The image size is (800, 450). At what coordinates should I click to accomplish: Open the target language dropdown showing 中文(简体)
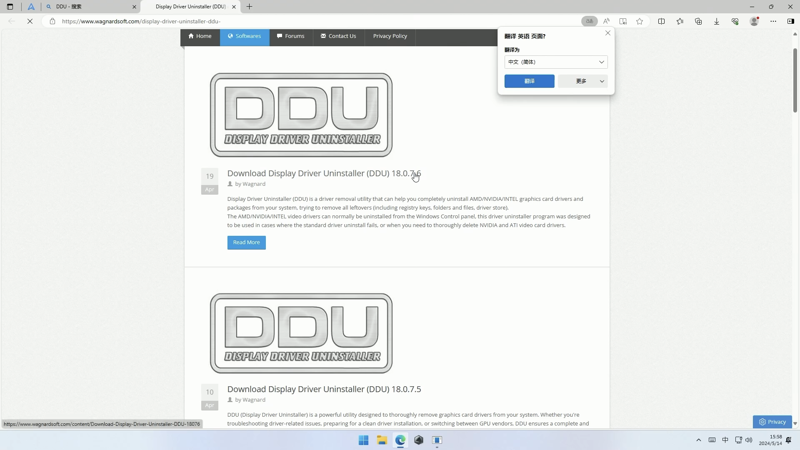tap(556, 62)
